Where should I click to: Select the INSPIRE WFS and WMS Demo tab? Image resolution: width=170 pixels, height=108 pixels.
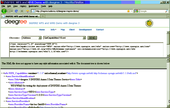pyautogui.click(x=20, y=16)
